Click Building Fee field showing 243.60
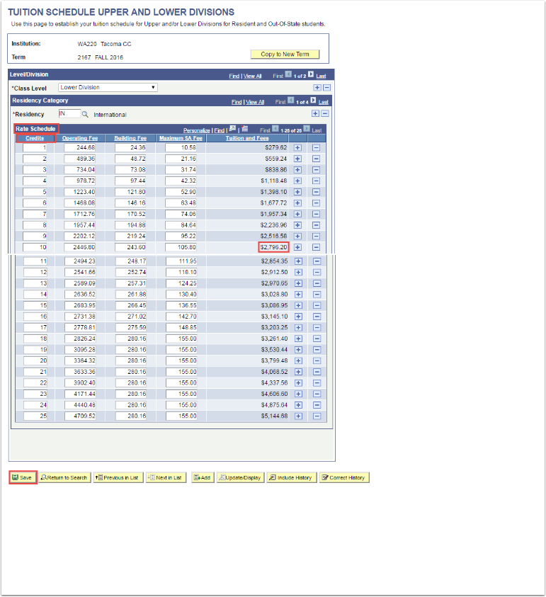 [x=130, y=247]
